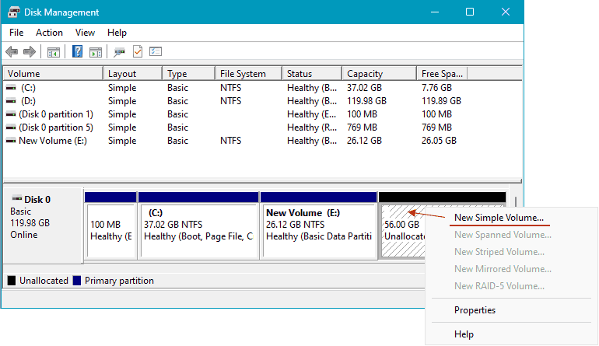Click the disk Refresh/Rescan toolbar icon
This screenshot has width=599, height=346.
tap(119, 52)
